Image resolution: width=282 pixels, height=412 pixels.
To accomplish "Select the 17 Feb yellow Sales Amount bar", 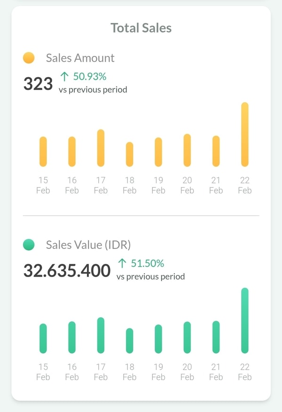I will click(101, 148).
